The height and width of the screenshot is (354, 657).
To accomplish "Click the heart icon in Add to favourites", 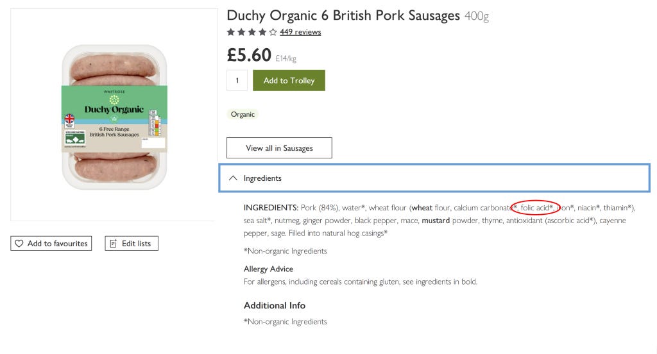I will pos(19,244).
